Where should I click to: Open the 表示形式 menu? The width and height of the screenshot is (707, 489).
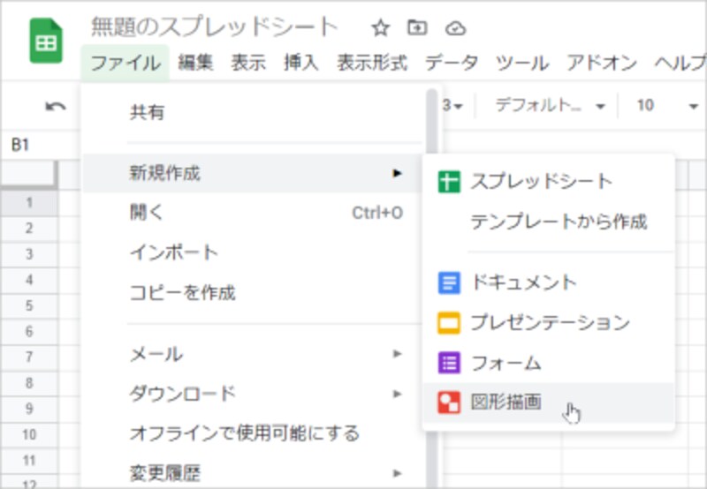[372, 63]
